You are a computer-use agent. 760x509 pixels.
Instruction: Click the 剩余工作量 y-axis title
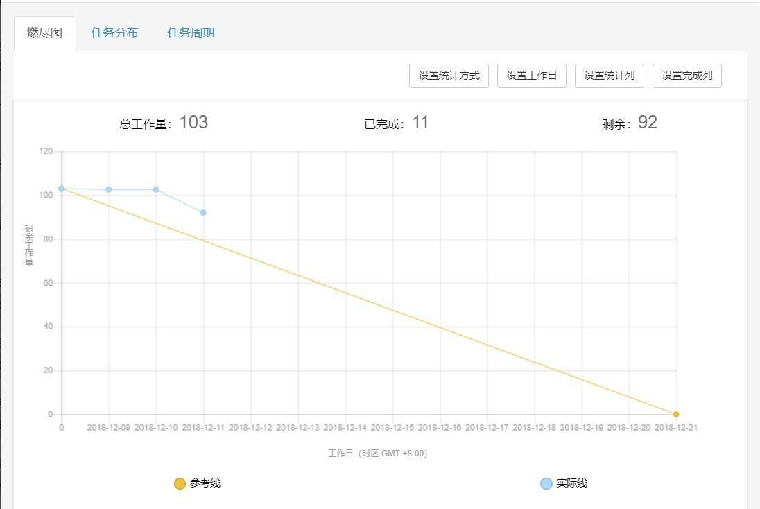coord(29,245)
